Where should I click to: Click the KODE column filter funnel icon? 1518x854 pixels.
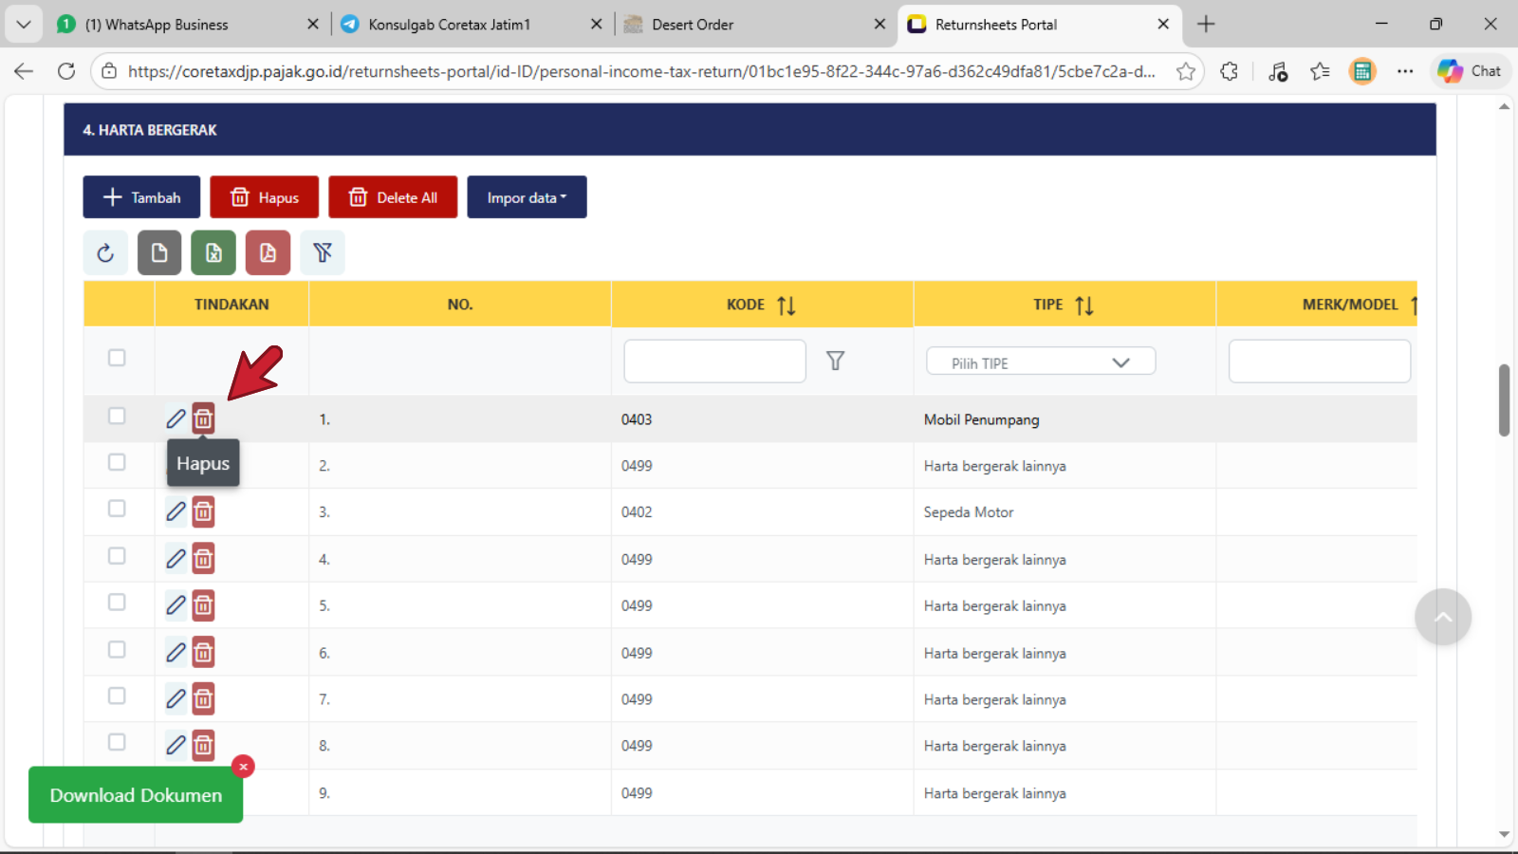[835, 361]
